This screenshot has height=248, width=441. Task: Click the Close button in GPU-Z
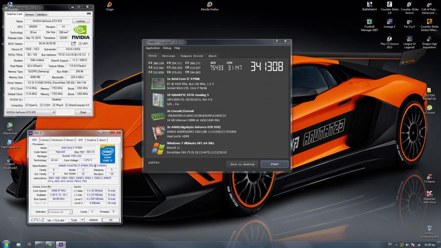(x=83, y=112)
